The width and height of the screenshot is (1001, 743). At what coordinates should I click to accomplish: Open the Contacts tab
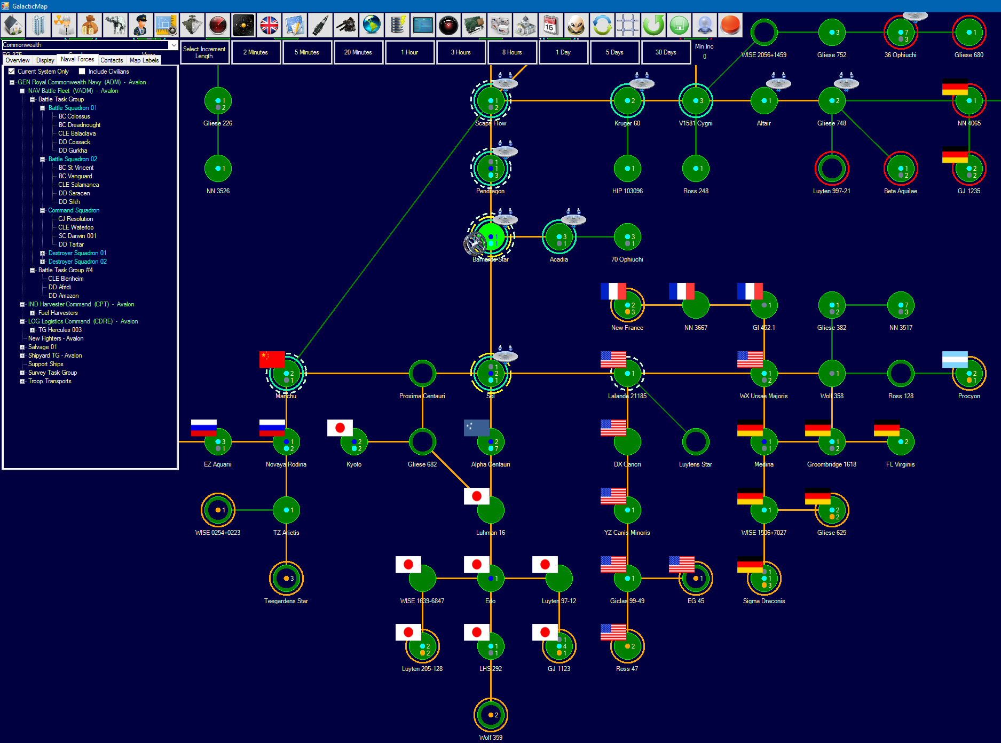click(x=112, y=60)
